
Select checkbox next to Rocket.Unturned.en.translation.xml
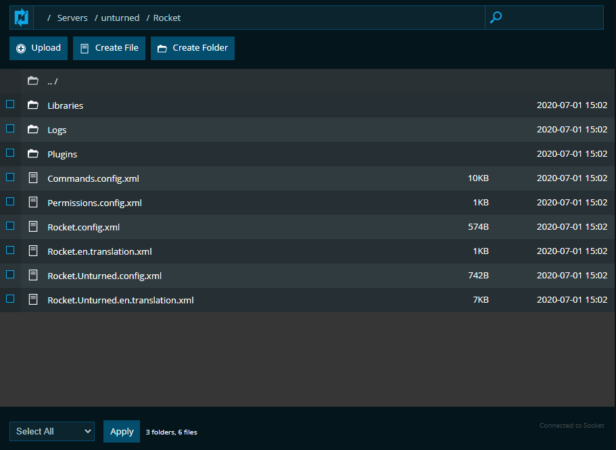click(x=10, y=299)
